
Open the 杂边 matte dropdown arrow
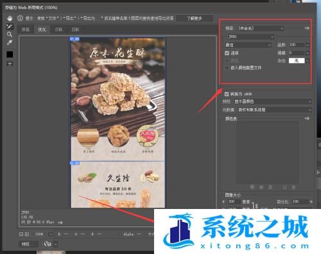click(x=308, y=61)
